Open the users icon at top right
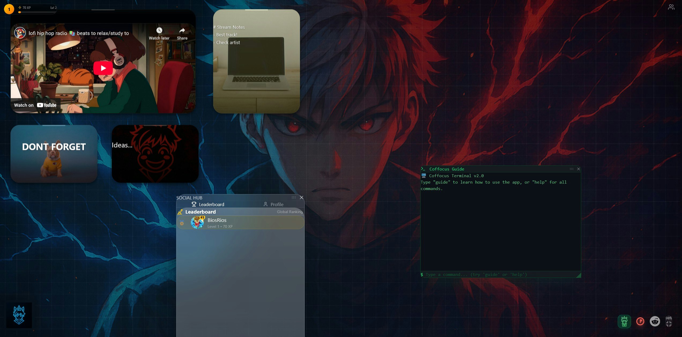The width and height of the screenshot is (682, 337). point(671,7)
